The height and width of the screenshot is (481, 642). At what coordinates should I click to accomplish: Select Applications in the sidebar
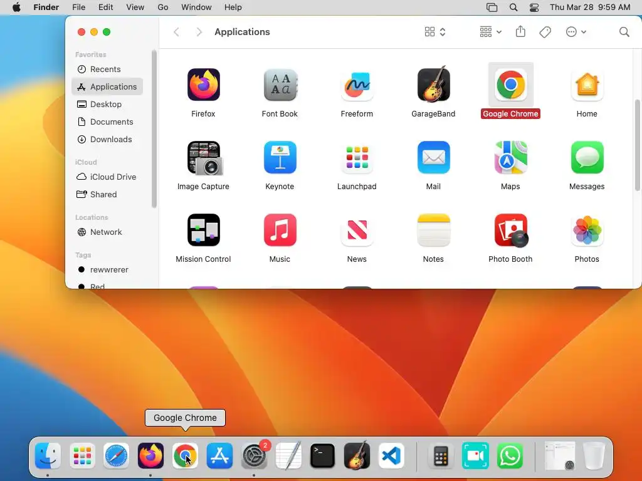coord(107,86)
